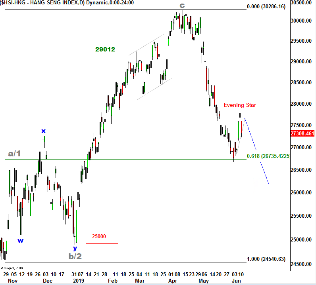Click the Apr month on time axis

tap(172, 281)
